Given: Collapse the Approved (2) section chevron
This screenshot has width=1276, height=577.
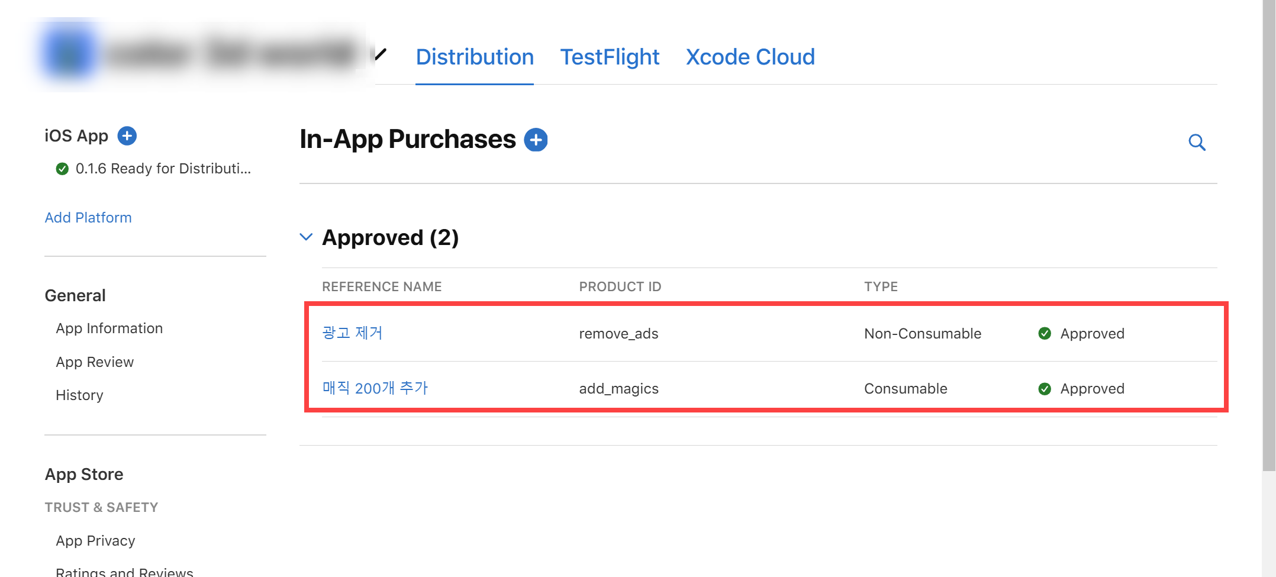Looking at the screenshot, I should [x=306, y=237].
